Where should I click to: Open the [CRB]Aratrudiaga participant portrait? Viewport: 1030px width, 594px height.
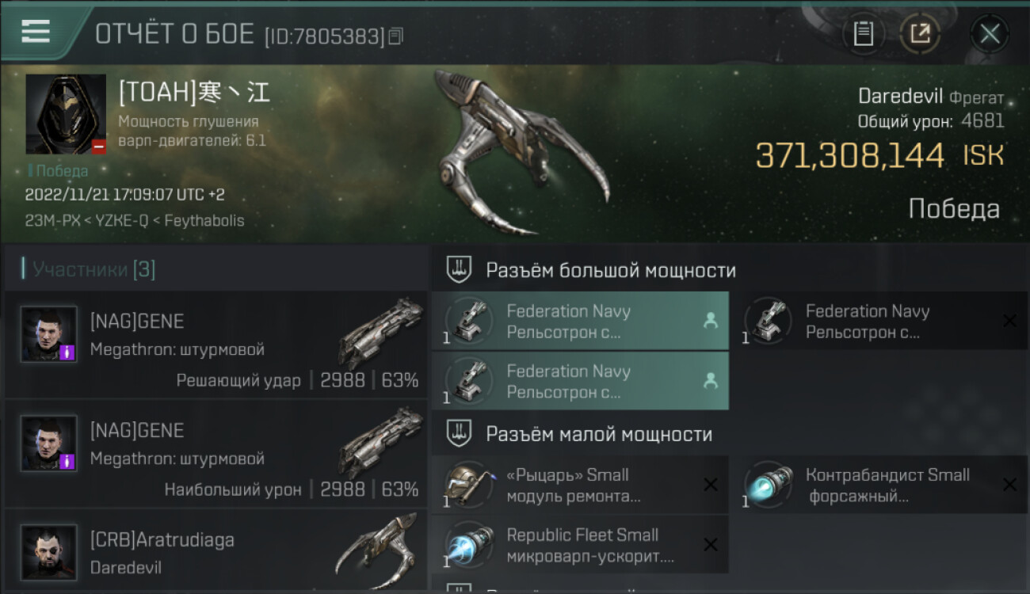point(49,552)
